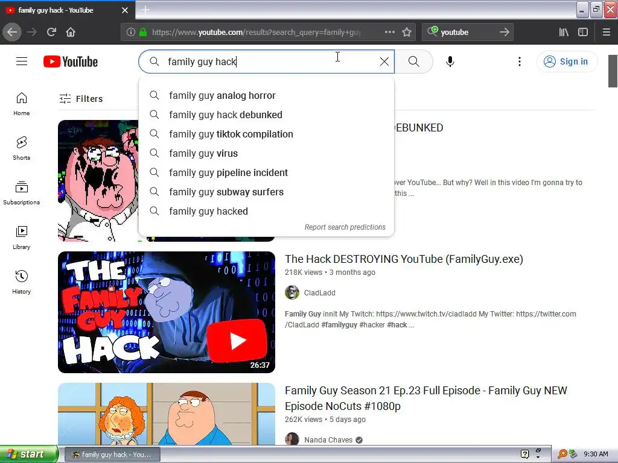
Task: Click the browser search box go arrow
Action: (504, 33)
